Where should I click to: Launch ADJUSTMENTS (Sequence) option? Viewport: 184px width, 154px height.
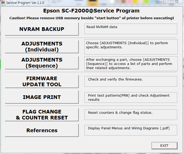point(42,63)
